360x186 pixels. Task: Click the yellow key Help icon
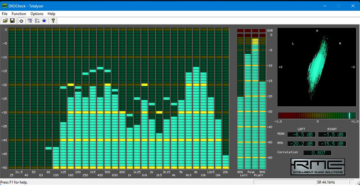(x=53, y=21)
